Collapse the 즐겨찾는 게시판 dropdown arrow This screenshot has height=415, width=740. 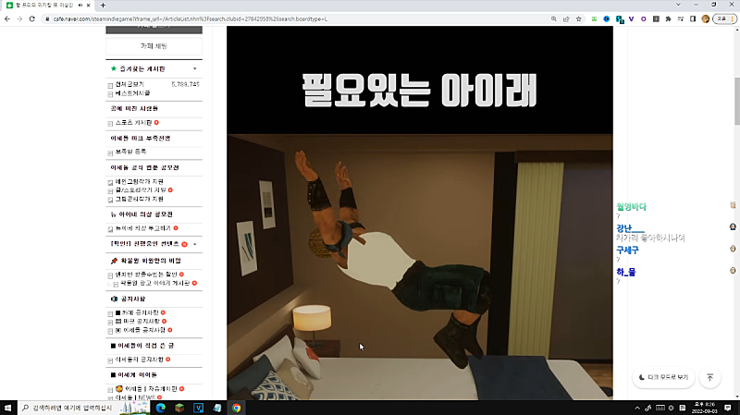pyautogui.click(x=195, y=68)
